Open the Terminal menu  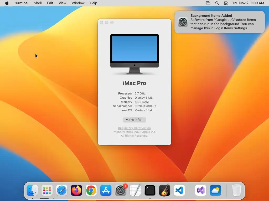[x=21, y=3]
